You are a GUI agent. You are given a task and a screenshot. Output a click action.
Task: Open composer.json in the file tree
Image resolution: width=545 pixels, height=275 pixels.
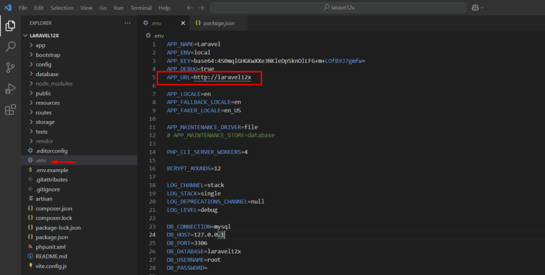[x=53, y=208]
